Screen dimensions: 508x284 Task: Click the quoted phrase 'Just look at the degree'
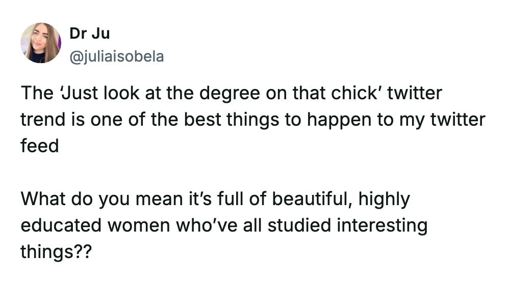138,94
